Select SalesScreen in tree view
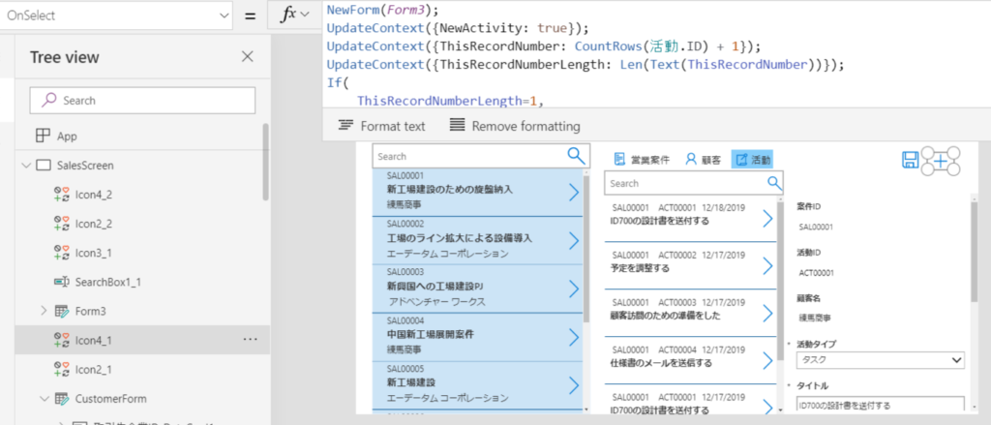The height and width of the screenshot is (425, 991). (85, 166)
